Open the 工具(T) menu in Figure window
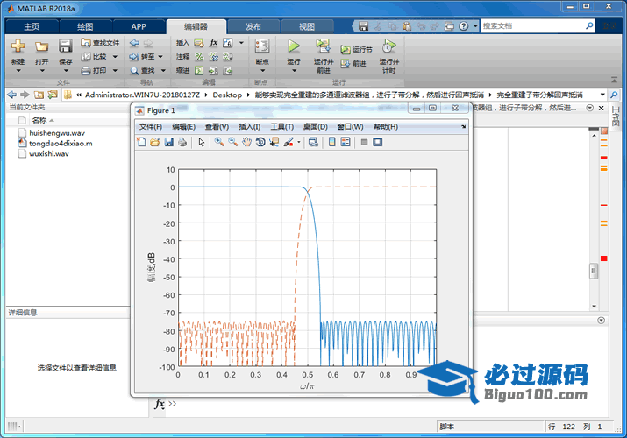This screenshot has width=627, height=438. pyautogui.click(x=281, y=127)
